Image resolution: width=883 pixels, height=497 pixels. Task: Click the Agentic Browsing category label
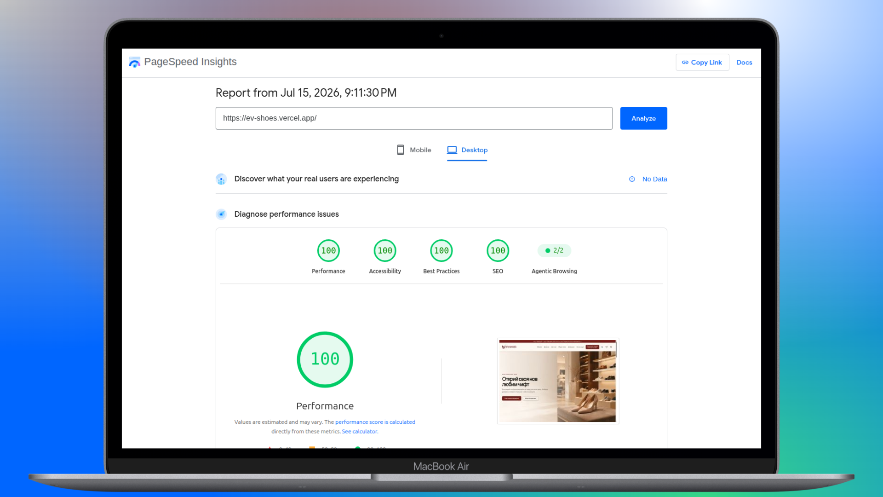point(554,272)
